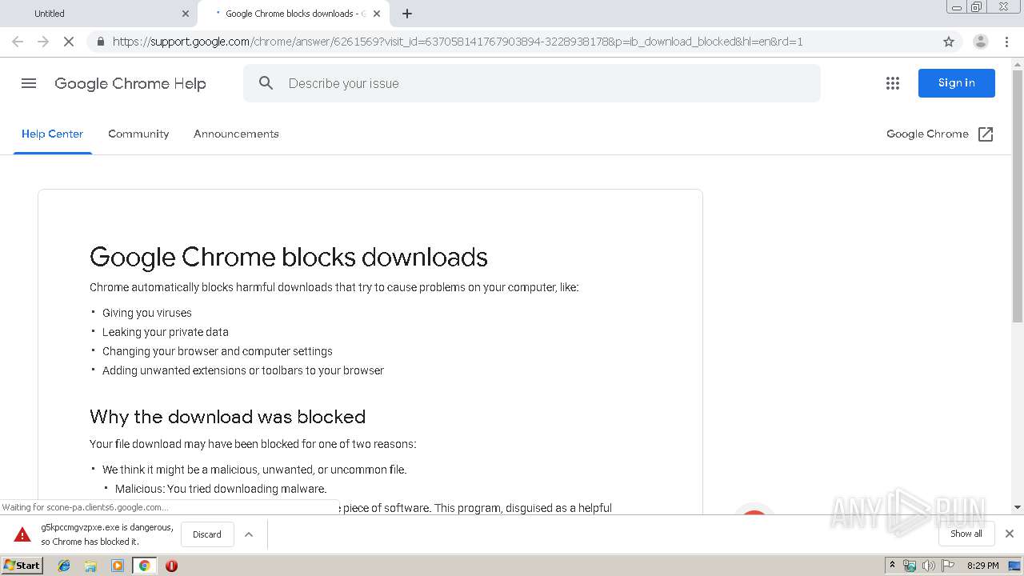1024x576 pixels.
Task: Select the Chrome taskbar button
Action: pyautogui.click(x=145, y=566)
